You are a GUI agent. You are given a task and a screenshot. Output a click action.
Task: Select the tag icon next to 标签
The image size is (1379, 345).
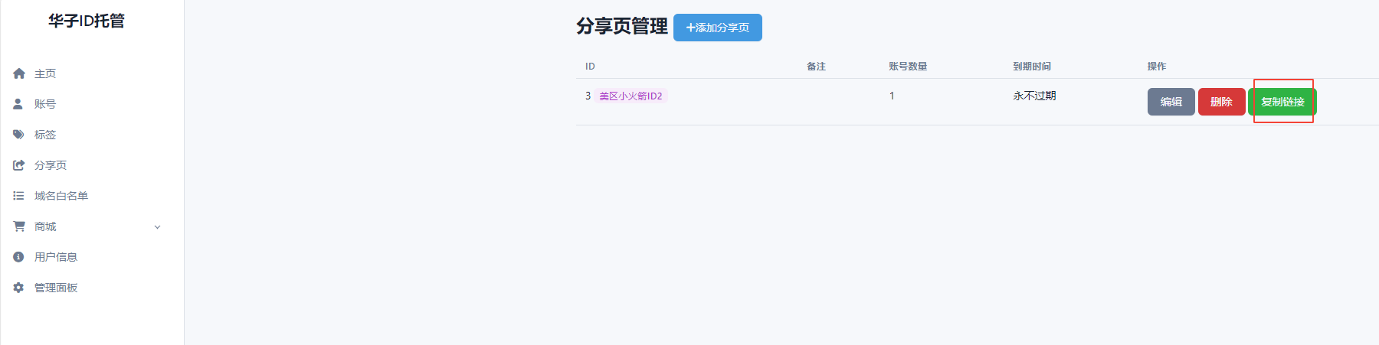tap(18, 135)
